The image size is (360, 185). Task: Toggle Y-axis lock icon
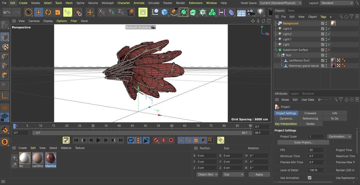point(111,12)
